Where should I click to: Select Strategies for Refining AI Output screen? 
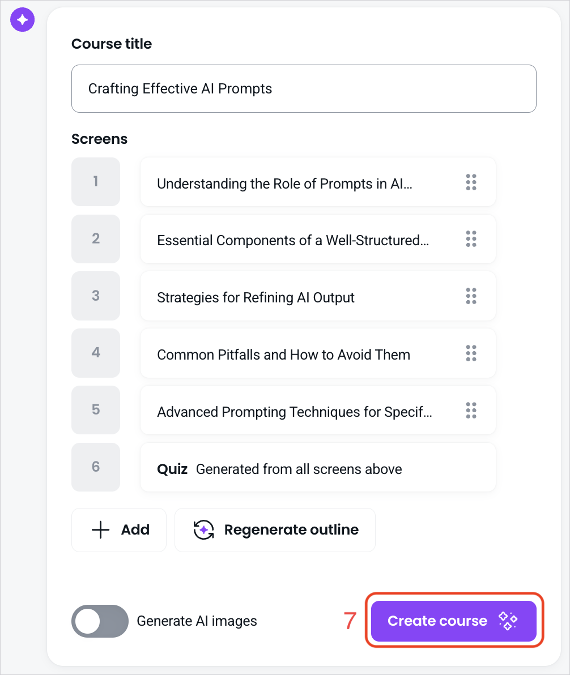(x=318, y=296)
